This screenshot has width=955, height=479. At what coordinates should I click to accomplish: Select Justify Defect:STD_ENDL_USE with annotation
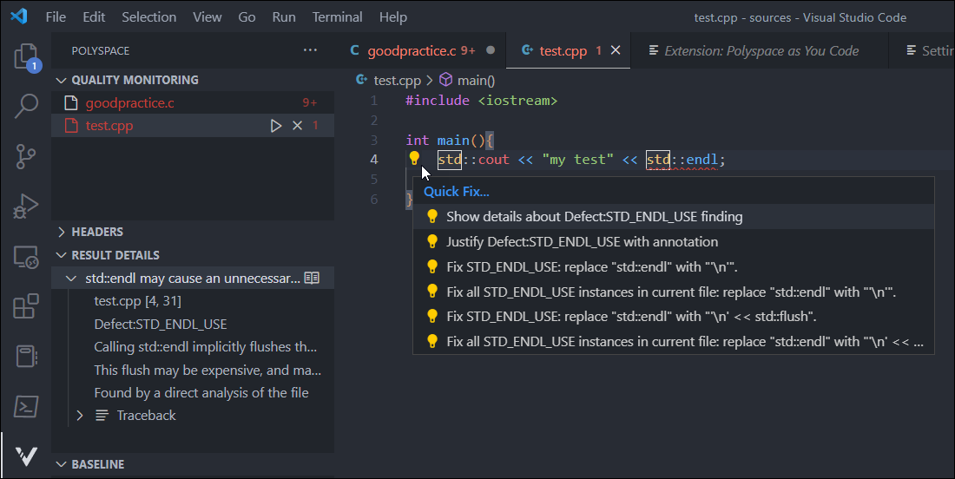(674, 241)
